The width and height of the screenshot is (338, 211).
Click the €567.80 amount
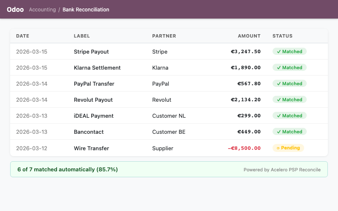click(x=249, y=84)
